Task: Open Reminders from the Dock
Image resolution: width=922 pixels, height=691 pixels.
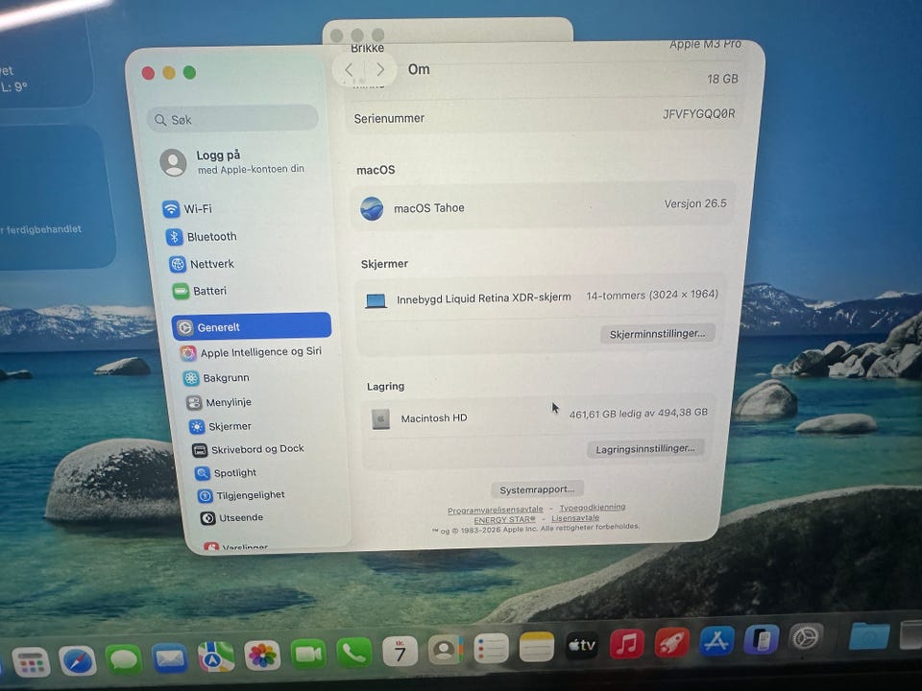Action: [x=491, y=649]
